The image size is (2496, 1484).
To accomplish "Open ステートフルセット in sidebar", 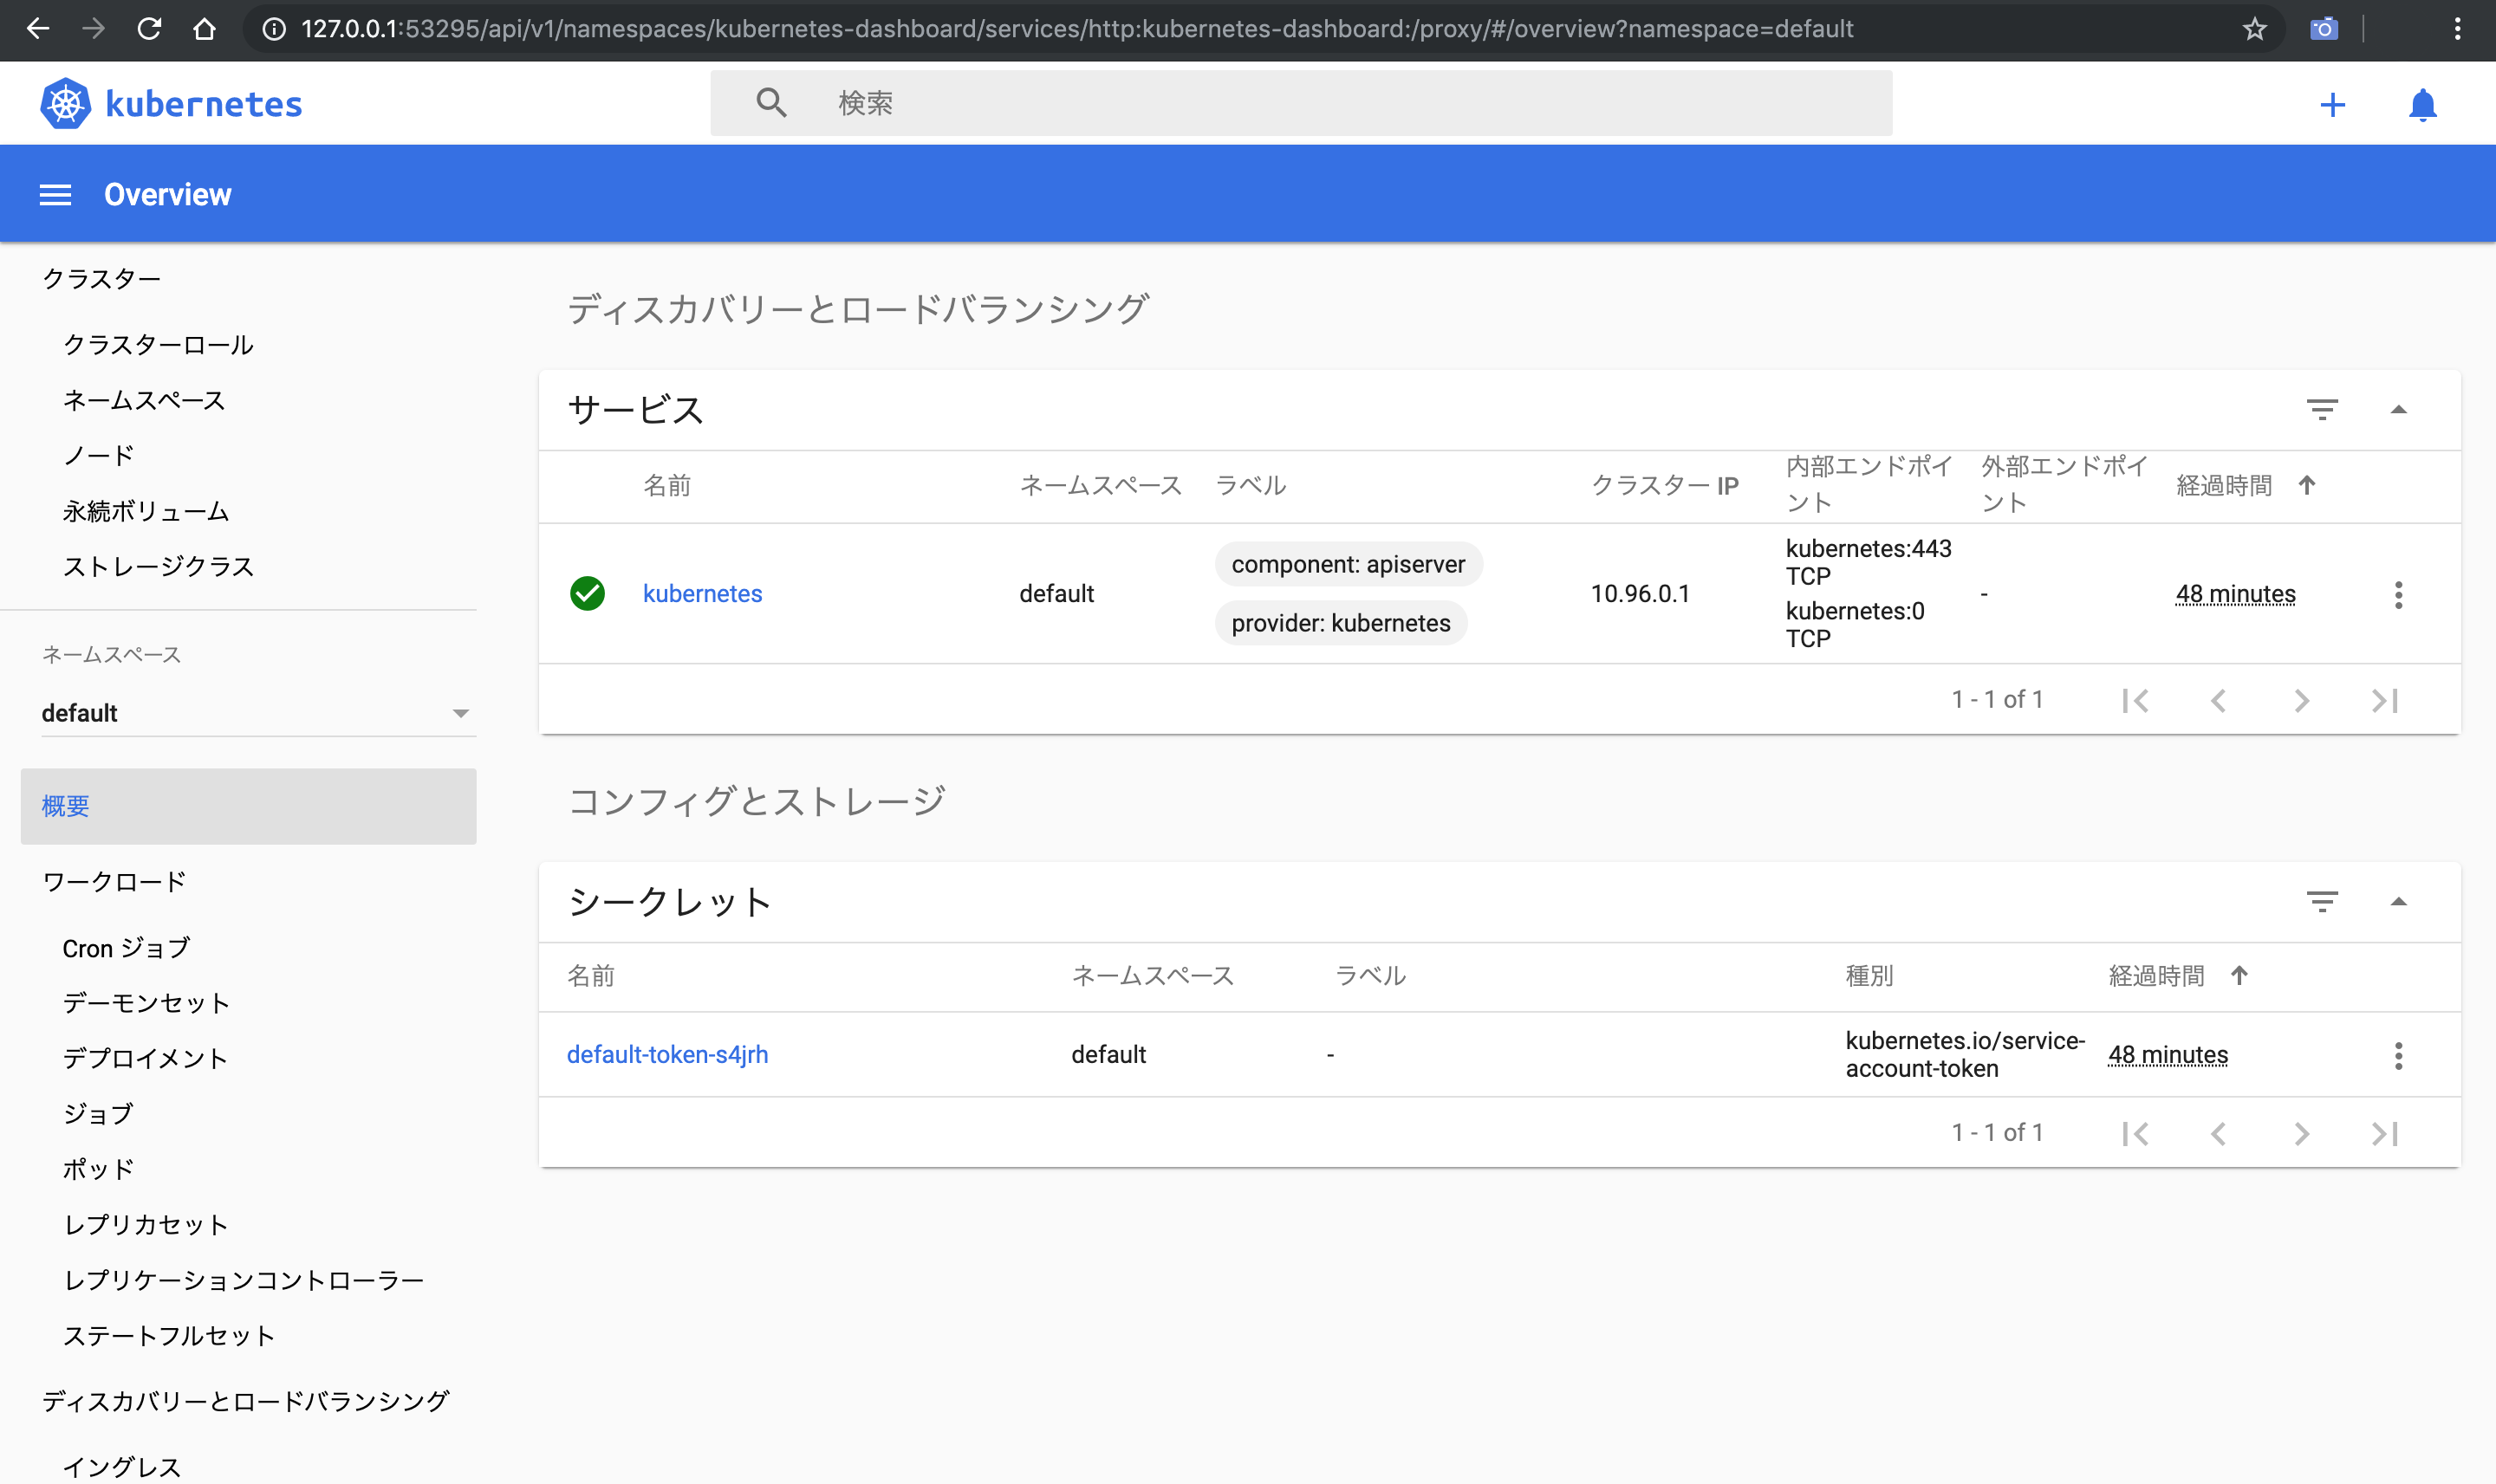I will tap(168, 1336).
